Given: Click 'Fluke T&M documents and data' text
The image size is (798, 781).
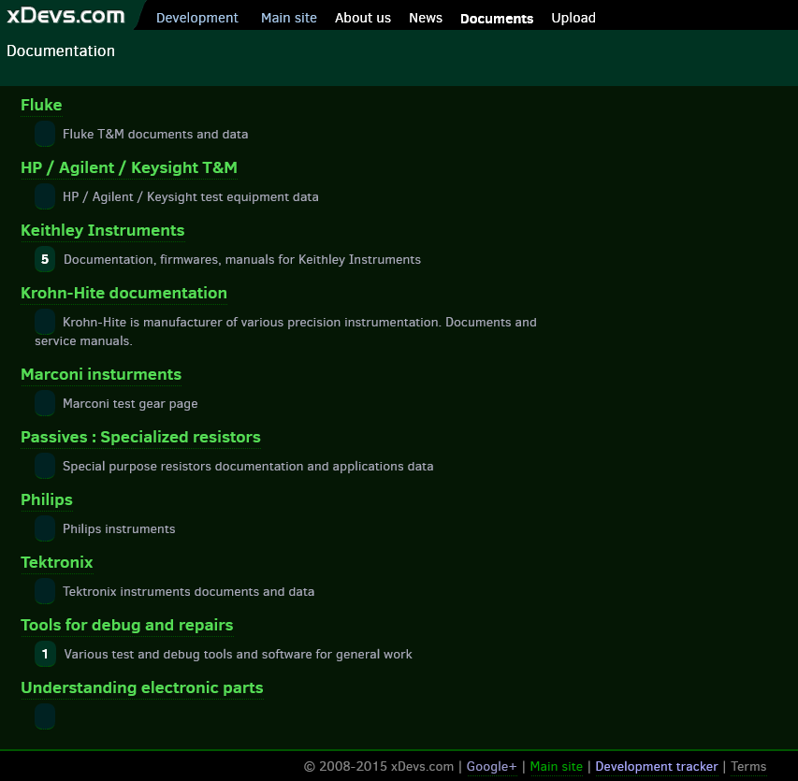Looking at the screenshot, I should click(155, 135).
